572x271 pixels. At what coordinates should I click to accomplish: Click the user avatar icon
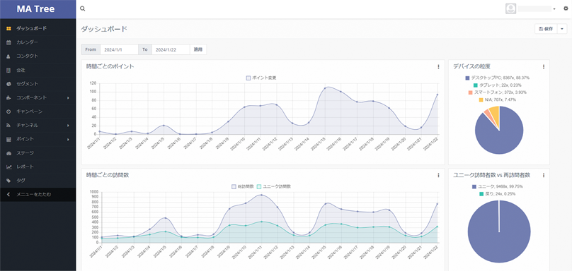coord(510,8)
